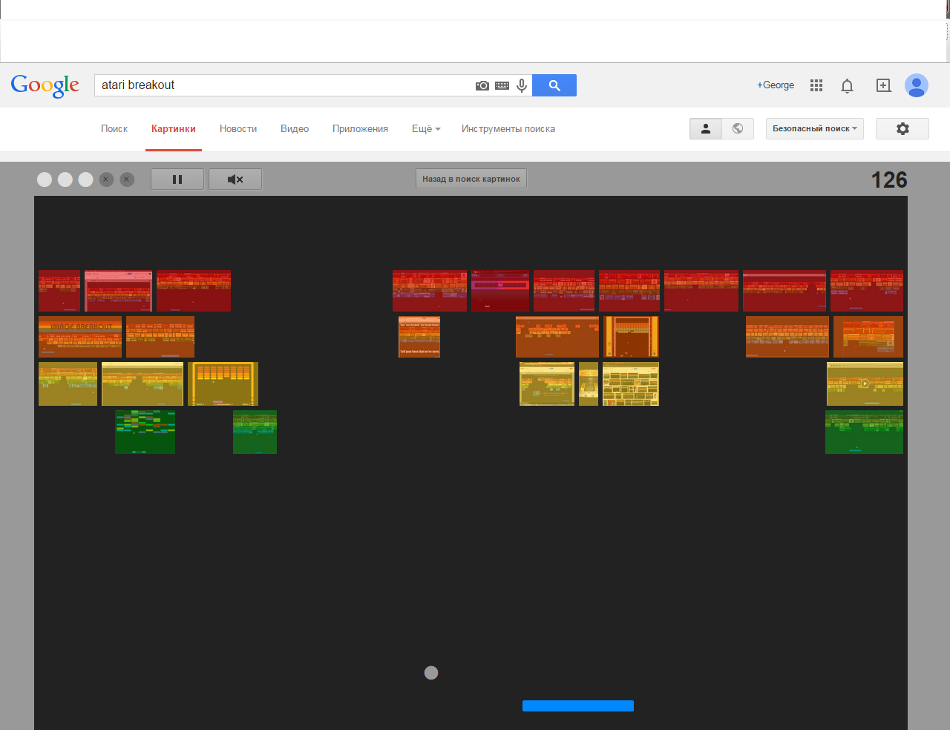Open the notifications bell
The width and height of the screenshot is (950, 730).
point(847,85)
